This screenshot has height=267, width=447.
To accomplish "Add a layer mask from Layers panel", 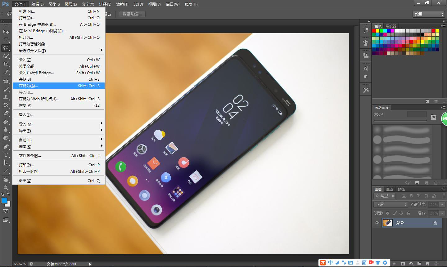I will (403, 264).
